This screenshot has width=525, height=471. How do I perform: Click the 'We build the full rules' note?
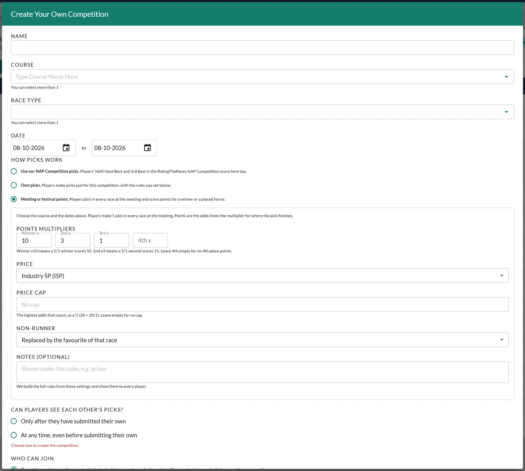coord(81,386)
